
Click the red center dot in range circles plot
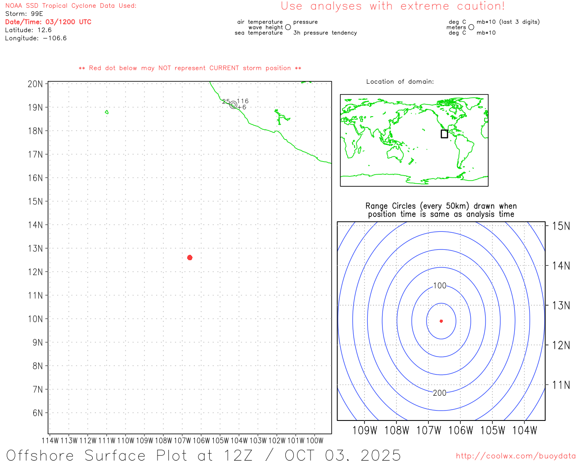click(x=441, y=321)
